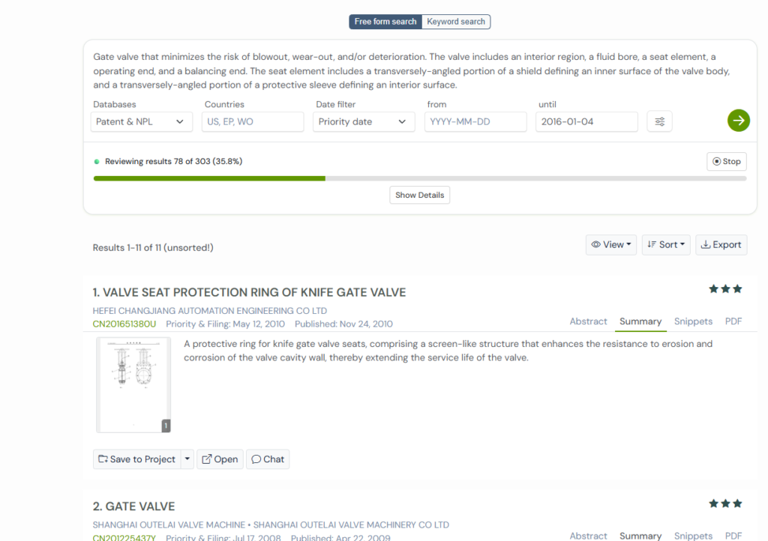Viewport: 768px width, 541px height.
Task: Stop the results reviewing process
Action: coord(726,161)
